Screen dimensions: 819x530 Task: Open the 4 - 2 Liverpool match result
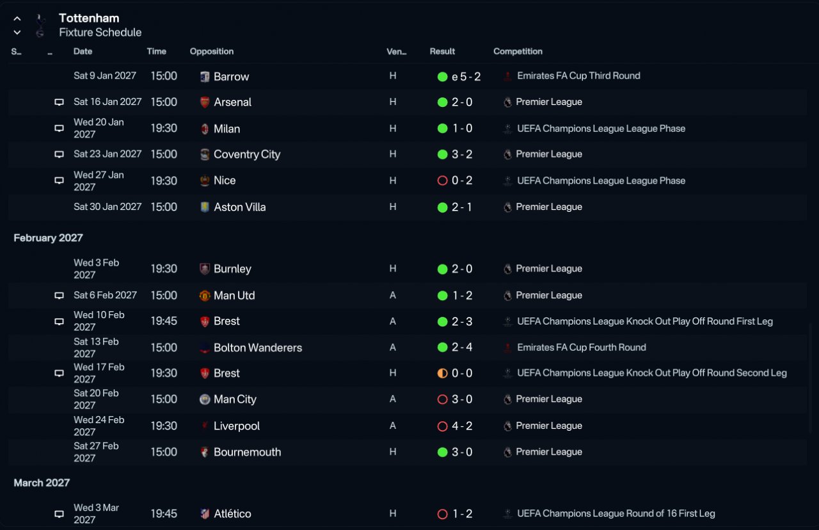(463, 426)
